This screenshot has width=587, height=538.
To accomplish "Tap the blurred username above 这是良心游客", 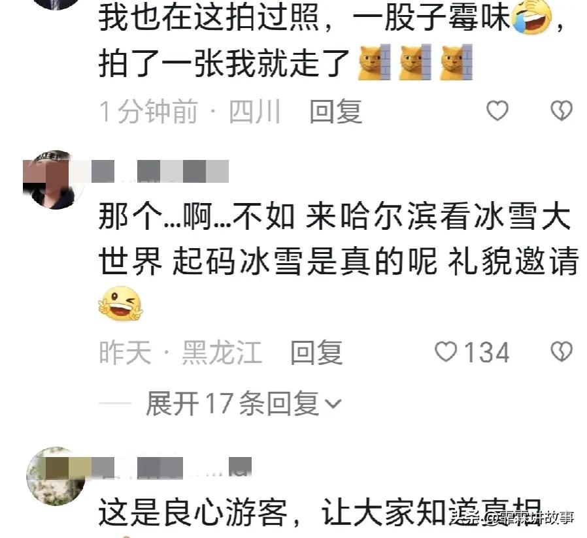I will (x=171, y=467).
